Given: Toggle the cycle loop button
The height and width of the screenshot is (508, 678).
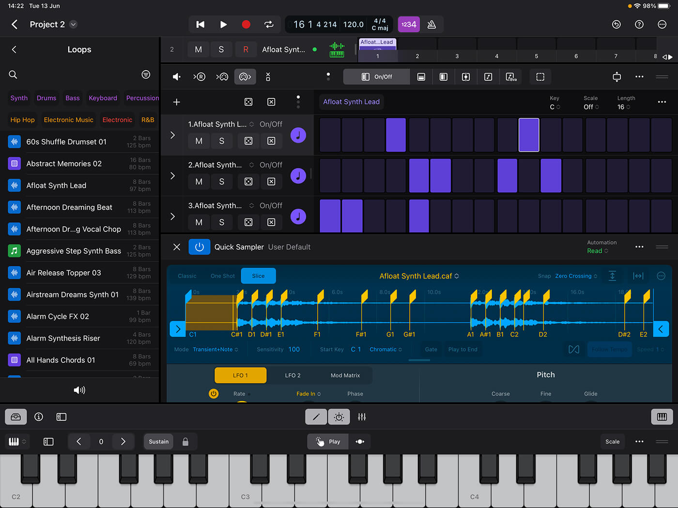Looking at the screenshot, I should point(269,24).
